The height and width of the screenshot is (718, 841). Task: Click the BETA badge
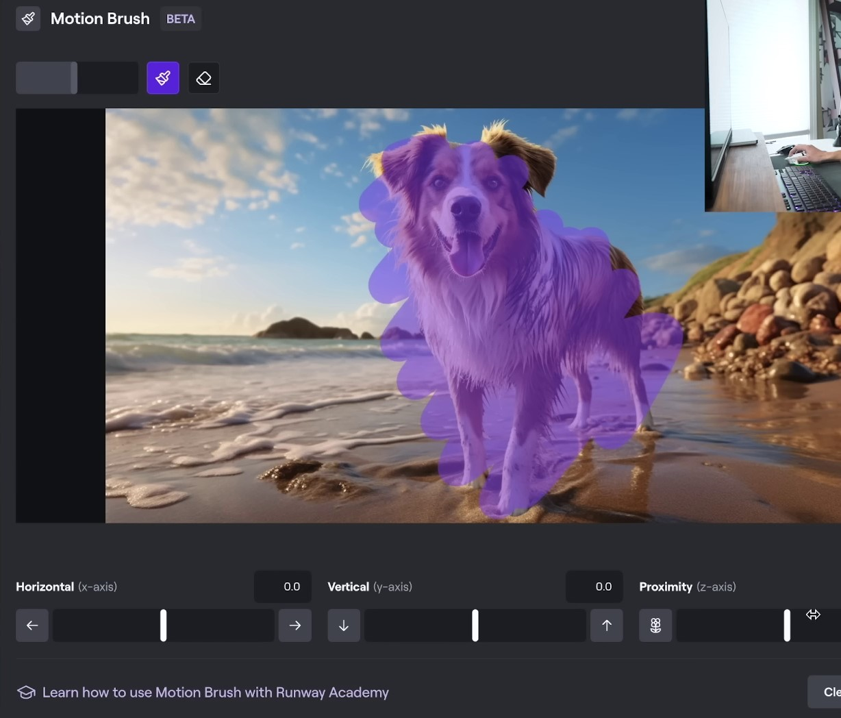181,19
